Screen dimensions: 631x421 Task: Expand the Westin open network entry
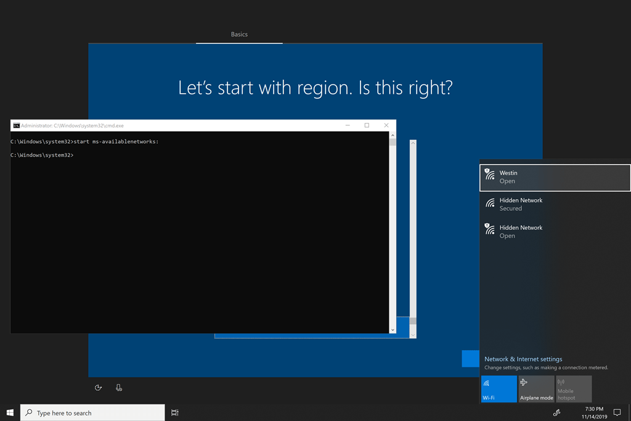pos(555,177)
